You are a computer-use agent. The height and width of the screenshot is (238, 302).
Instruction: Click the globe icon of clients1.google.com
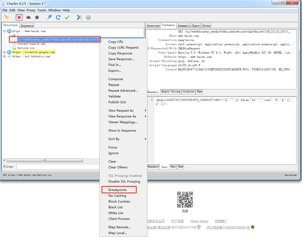[x=9, y=52]
